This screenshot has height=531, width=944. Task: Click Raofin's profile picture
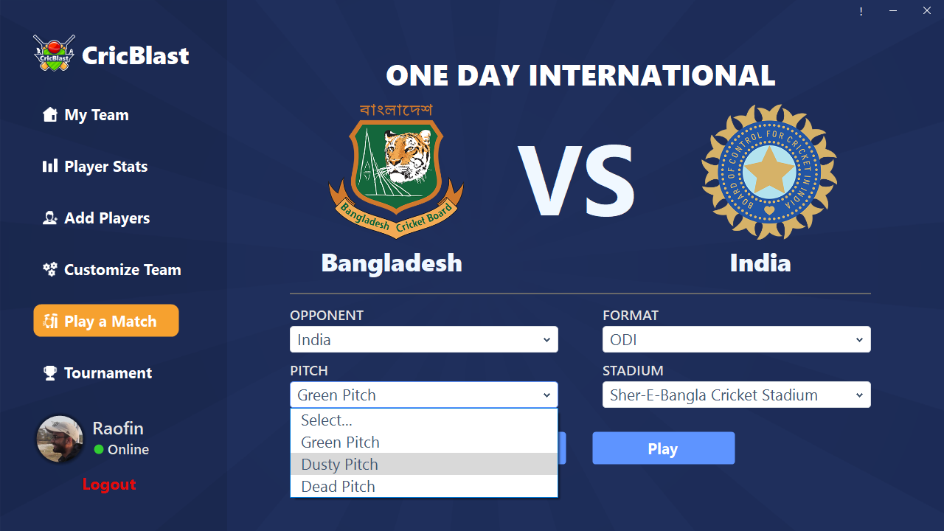click(x=60, y=439)
